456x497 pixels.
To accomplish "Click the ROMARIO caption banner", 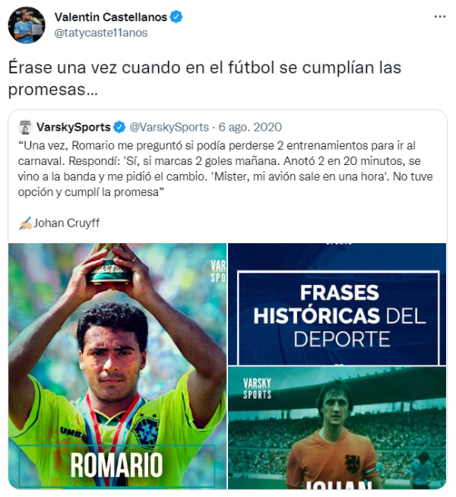I will pyautogui.click(x=116, y=465).
